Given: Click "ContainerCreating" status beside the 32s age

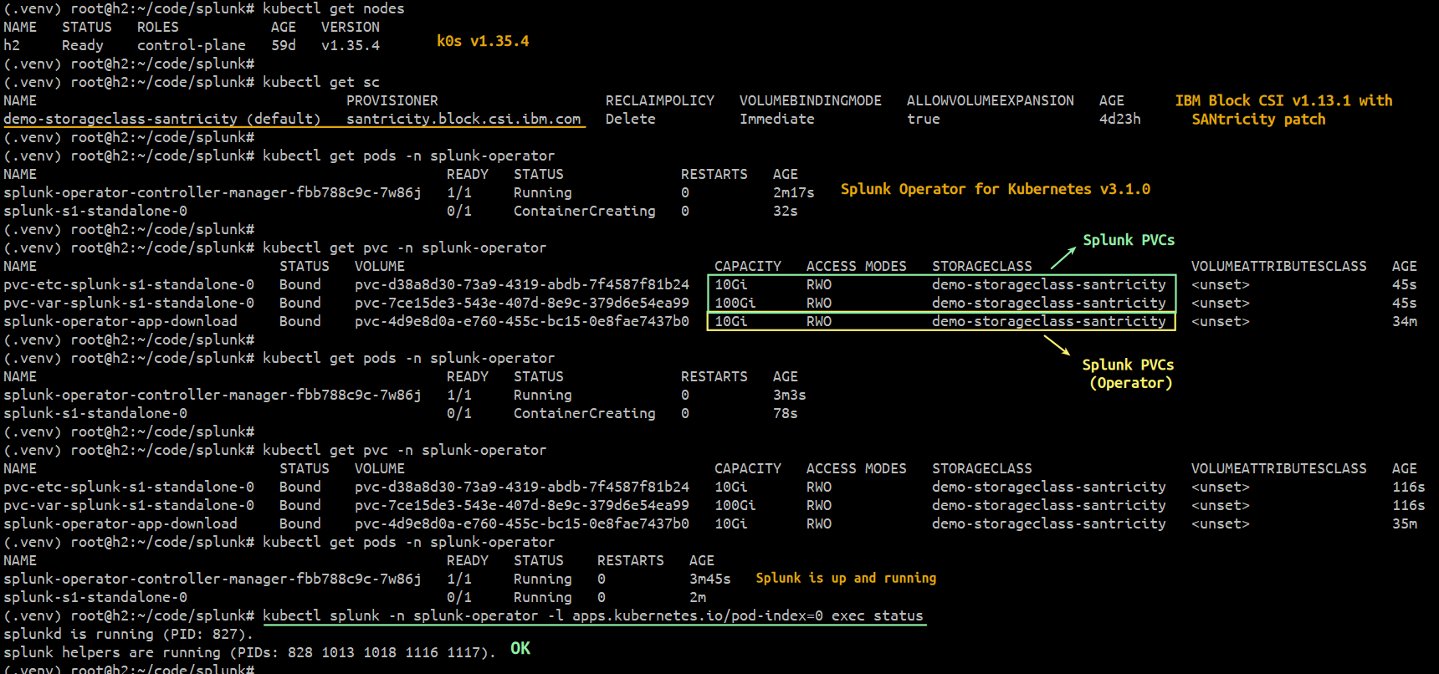Looking at the screenshot, I should click(585, 211).
